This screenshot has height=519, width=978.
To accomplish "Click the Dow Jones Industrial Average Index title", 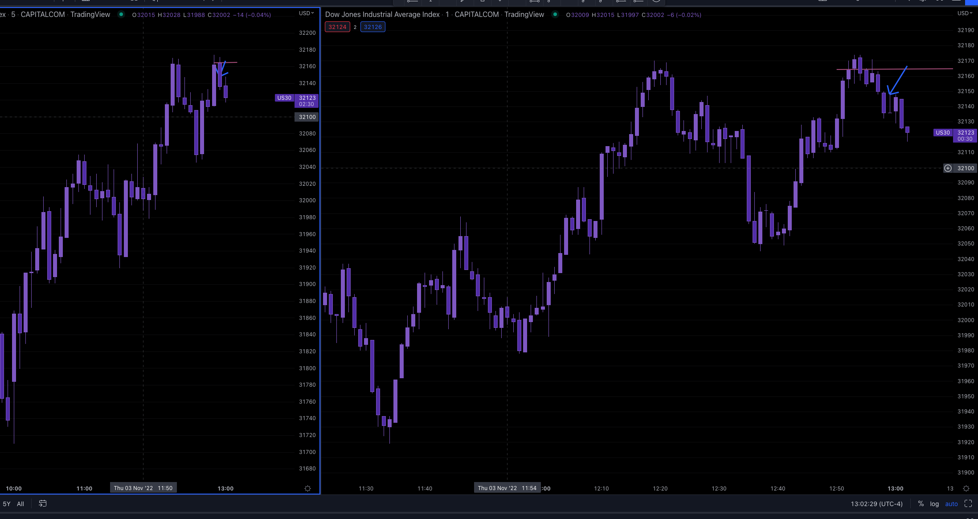I will (x=382, y=14).
